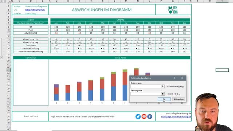Select the Jan column header cell
Image resolution: width=233 pixels, height=131 pixels.
click(56, 23)
